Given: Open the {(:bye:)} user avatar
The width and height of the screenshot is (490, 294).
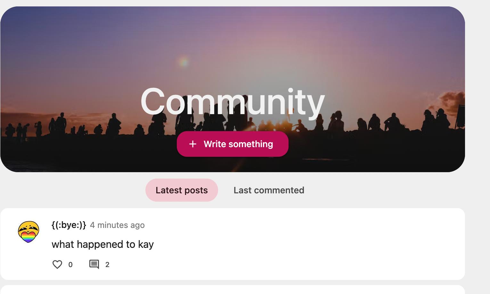Looking at the screenshot, I should click(29, 232).
